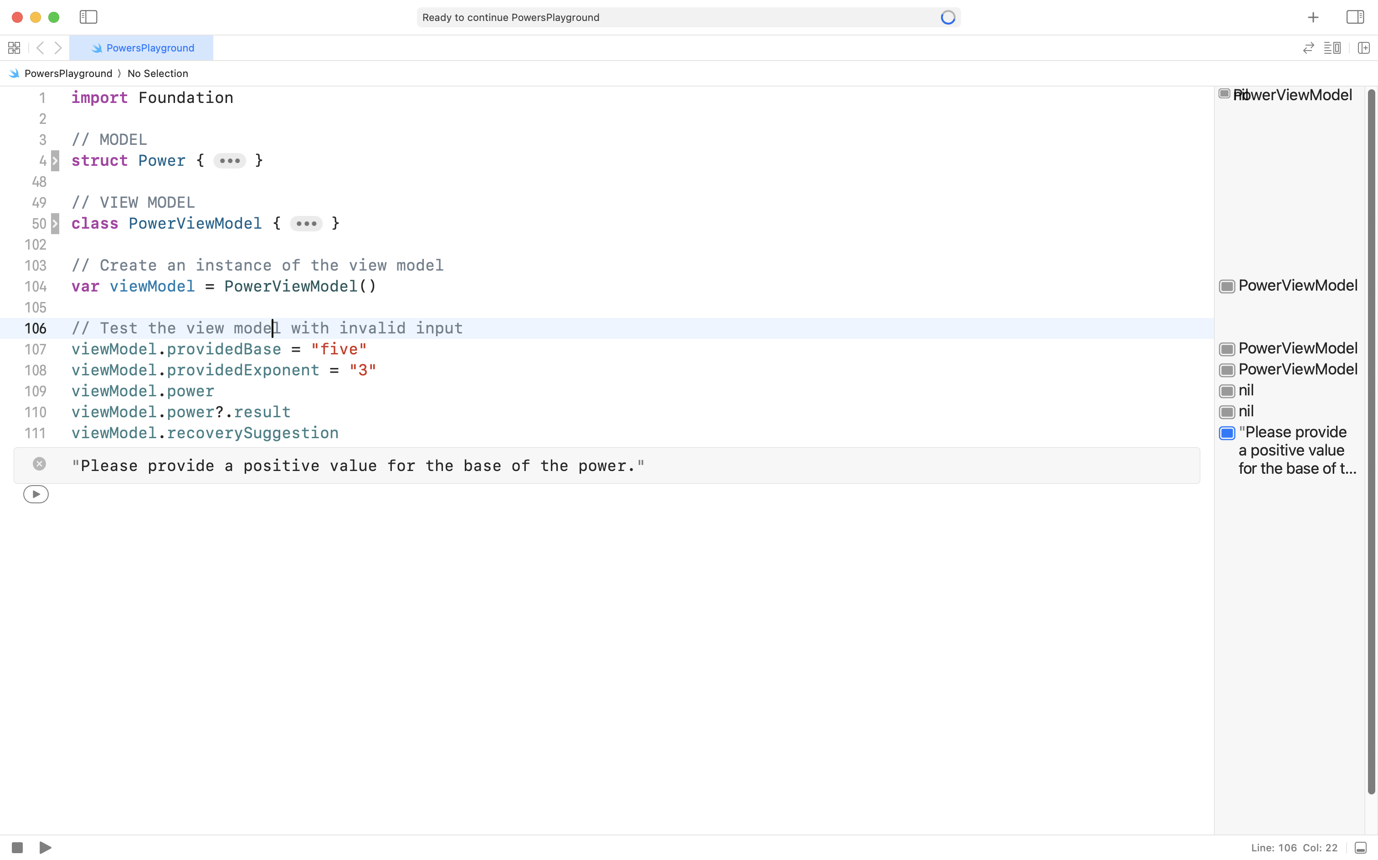Toggle quick look for viewModel.power nil result
Viewport: 1378px width, 860px height.
[x=1227, y=391]
